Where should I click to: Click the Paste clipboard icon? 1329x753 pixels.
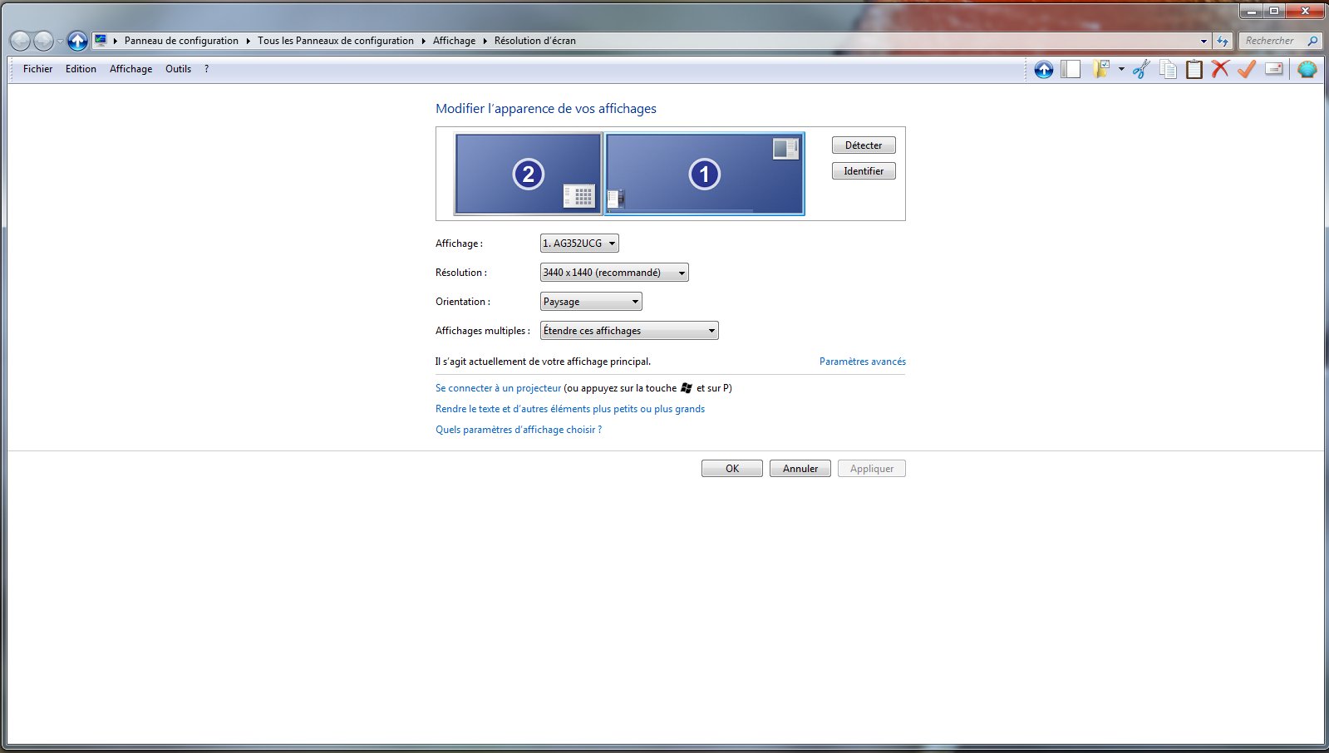pyautogui.click(x=1194, y=69)
